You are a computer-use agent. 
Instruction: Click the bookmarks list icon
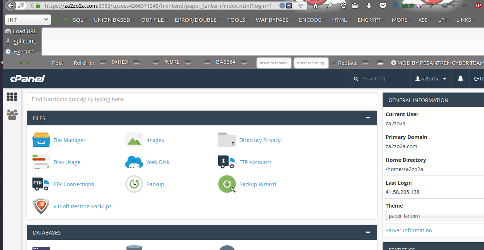[355, 6]
